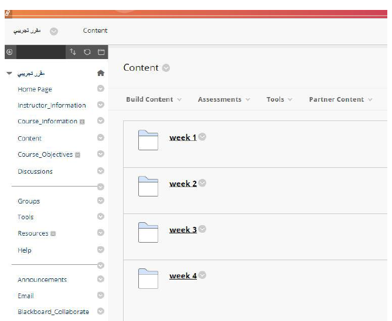Open Announcements in course menu
The image size is (392, 321).
click(42, 279)
